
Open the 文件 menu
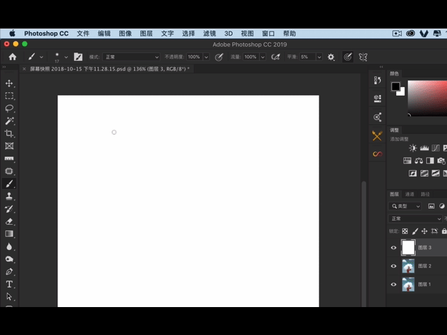coord(83,33)
